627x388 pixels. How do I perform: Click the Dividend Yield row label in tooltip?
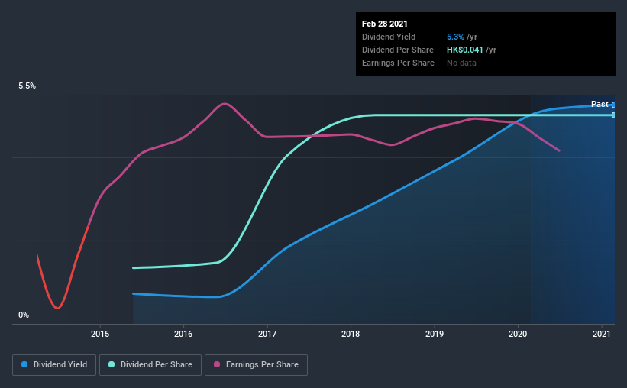coord(389,37)
